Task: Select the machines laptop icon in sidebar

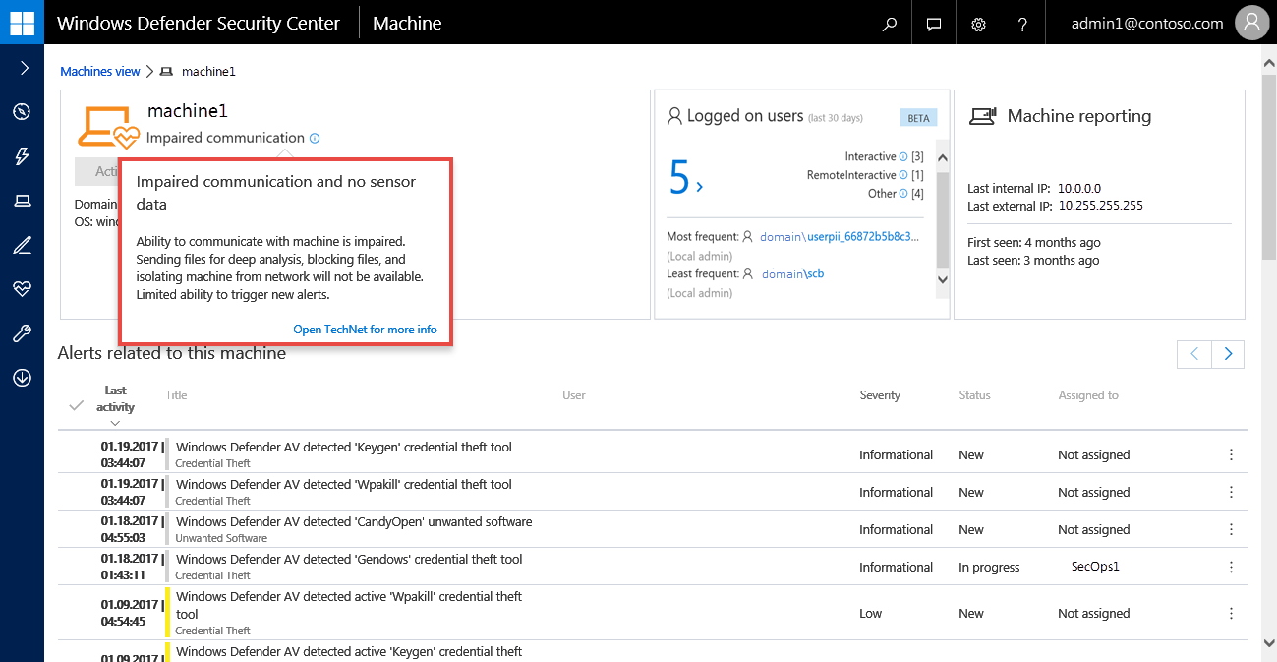Action: click(x=22, y=202)
